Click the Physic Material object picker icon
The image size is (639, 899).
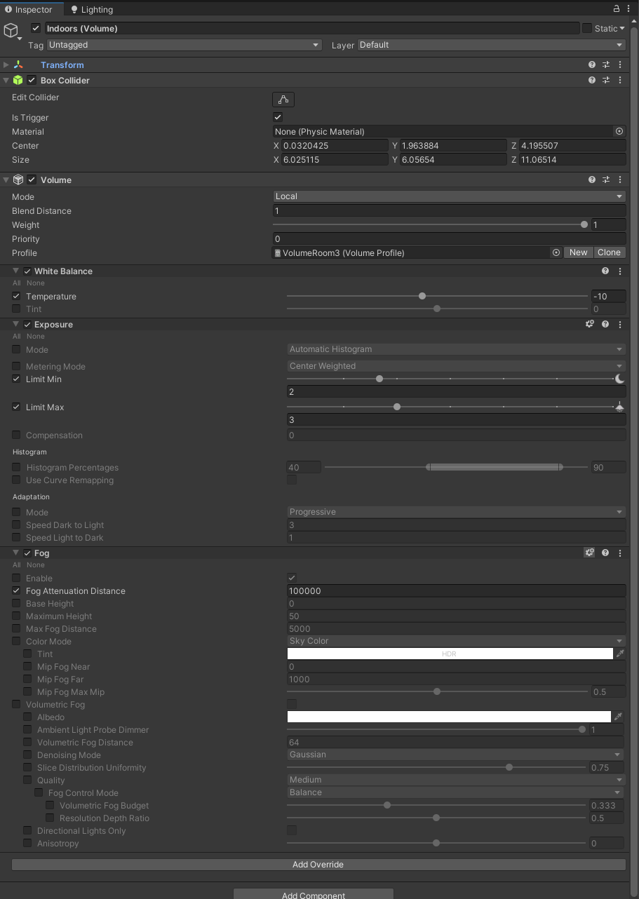tap(619, 131)
